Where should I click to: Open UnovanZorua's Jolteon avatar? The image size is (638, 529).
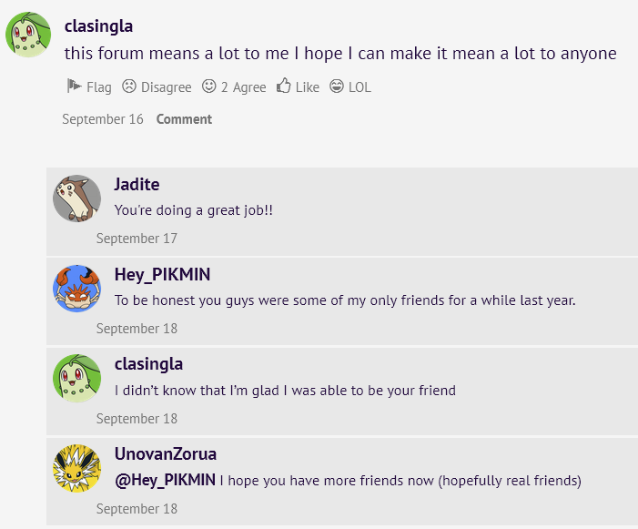76,468
